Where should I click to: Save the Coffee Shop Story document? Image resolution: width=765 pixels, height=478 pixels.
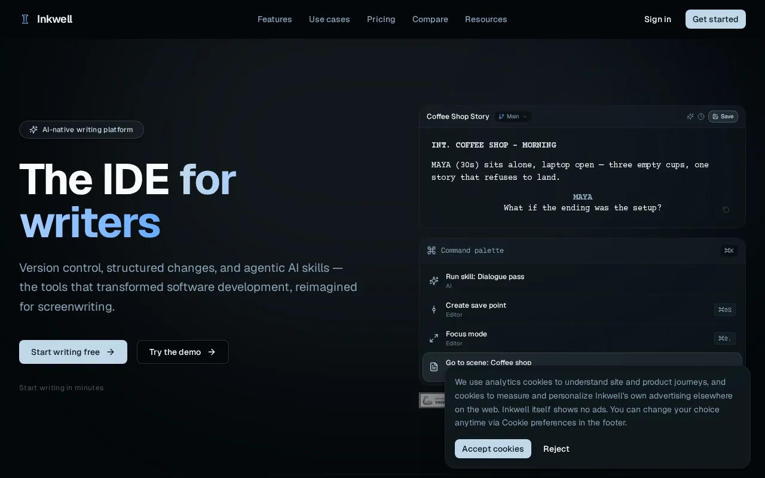pyautogui.click(x=723, y=117)
